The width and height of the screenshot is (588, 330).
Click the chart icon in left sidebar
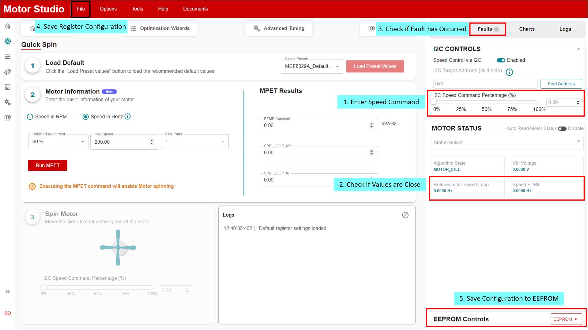[x=8, y=87]
